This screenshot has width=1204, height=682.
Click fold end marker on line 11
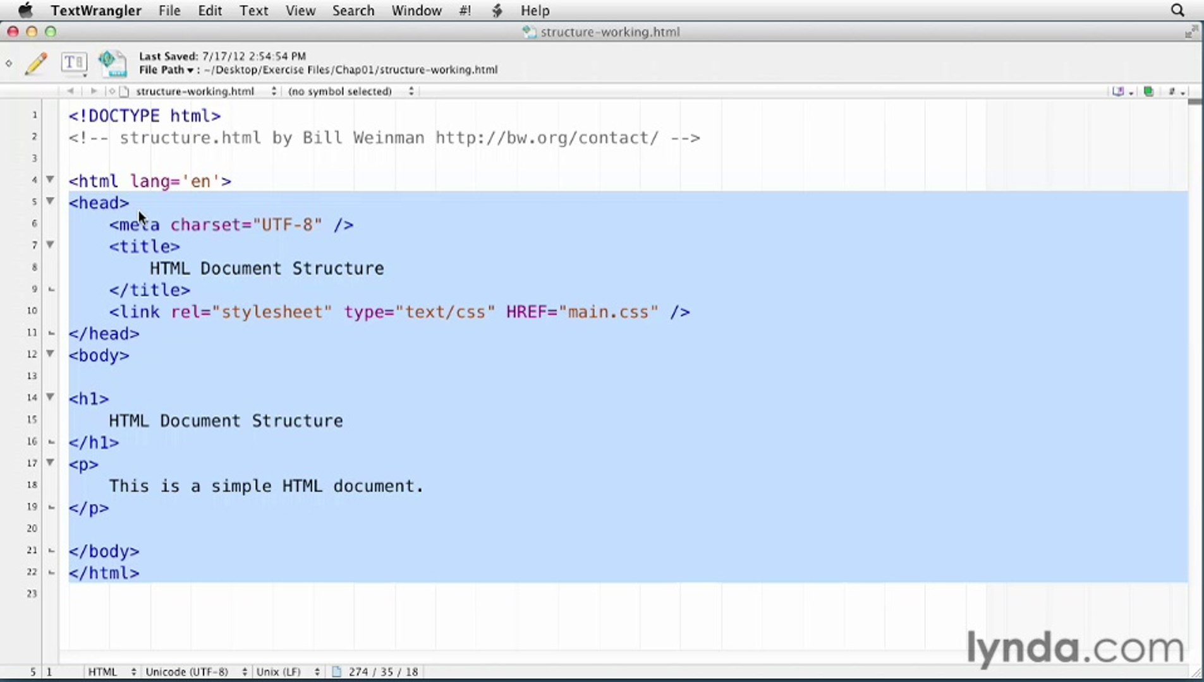coord(52,333)
